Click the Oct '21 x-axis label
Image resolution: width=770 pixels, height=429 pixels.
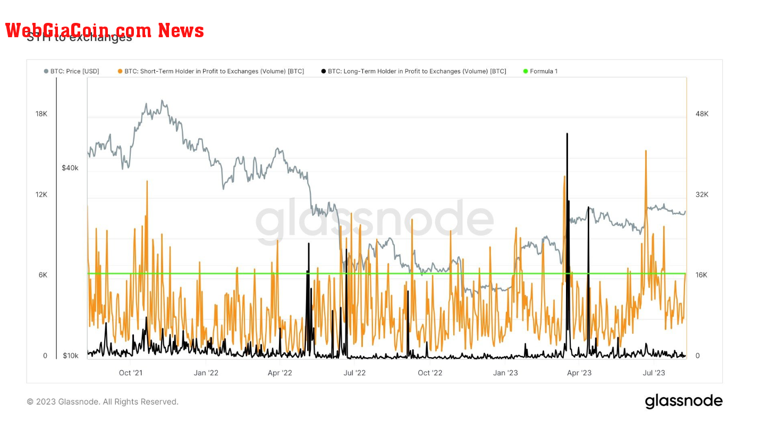[x=131, y=373]
